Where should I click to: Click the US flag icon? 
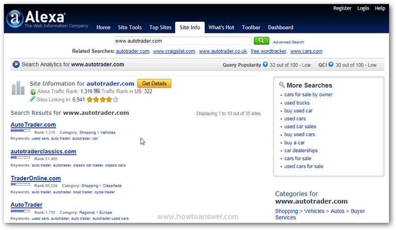pyautogui.click(x=97, y=91)
